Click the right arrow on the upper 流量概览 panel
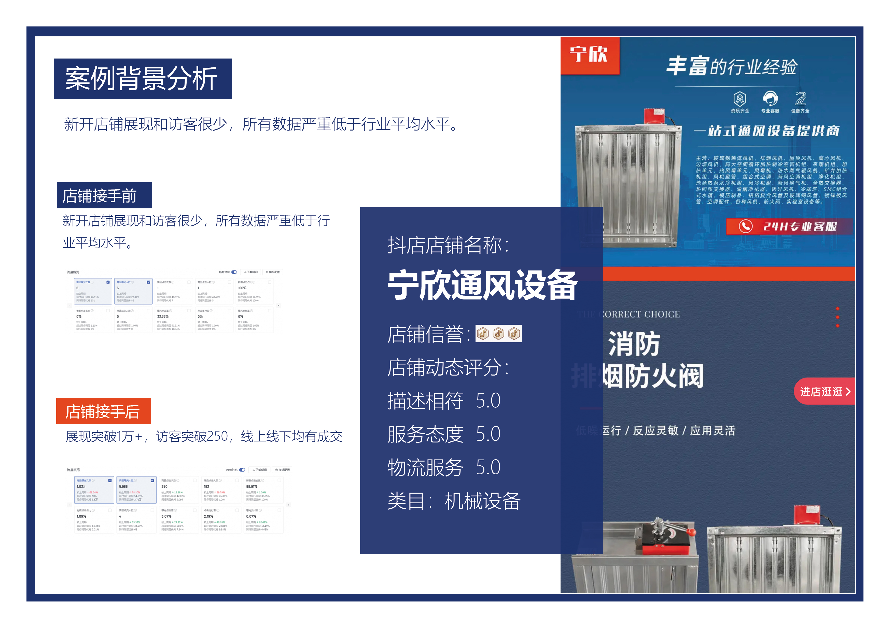The height and width of the screenshot is (631, 893). point(278,306)
